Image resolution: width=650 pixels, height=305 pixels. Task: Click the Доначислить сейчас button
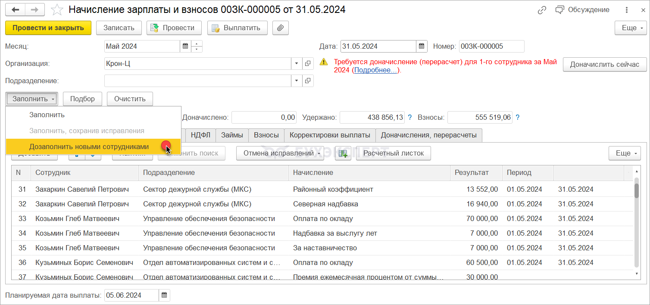[x=604, y=65]
